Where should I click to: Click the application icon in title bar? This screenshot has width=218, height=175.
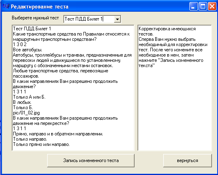click(x=6, y=6)
